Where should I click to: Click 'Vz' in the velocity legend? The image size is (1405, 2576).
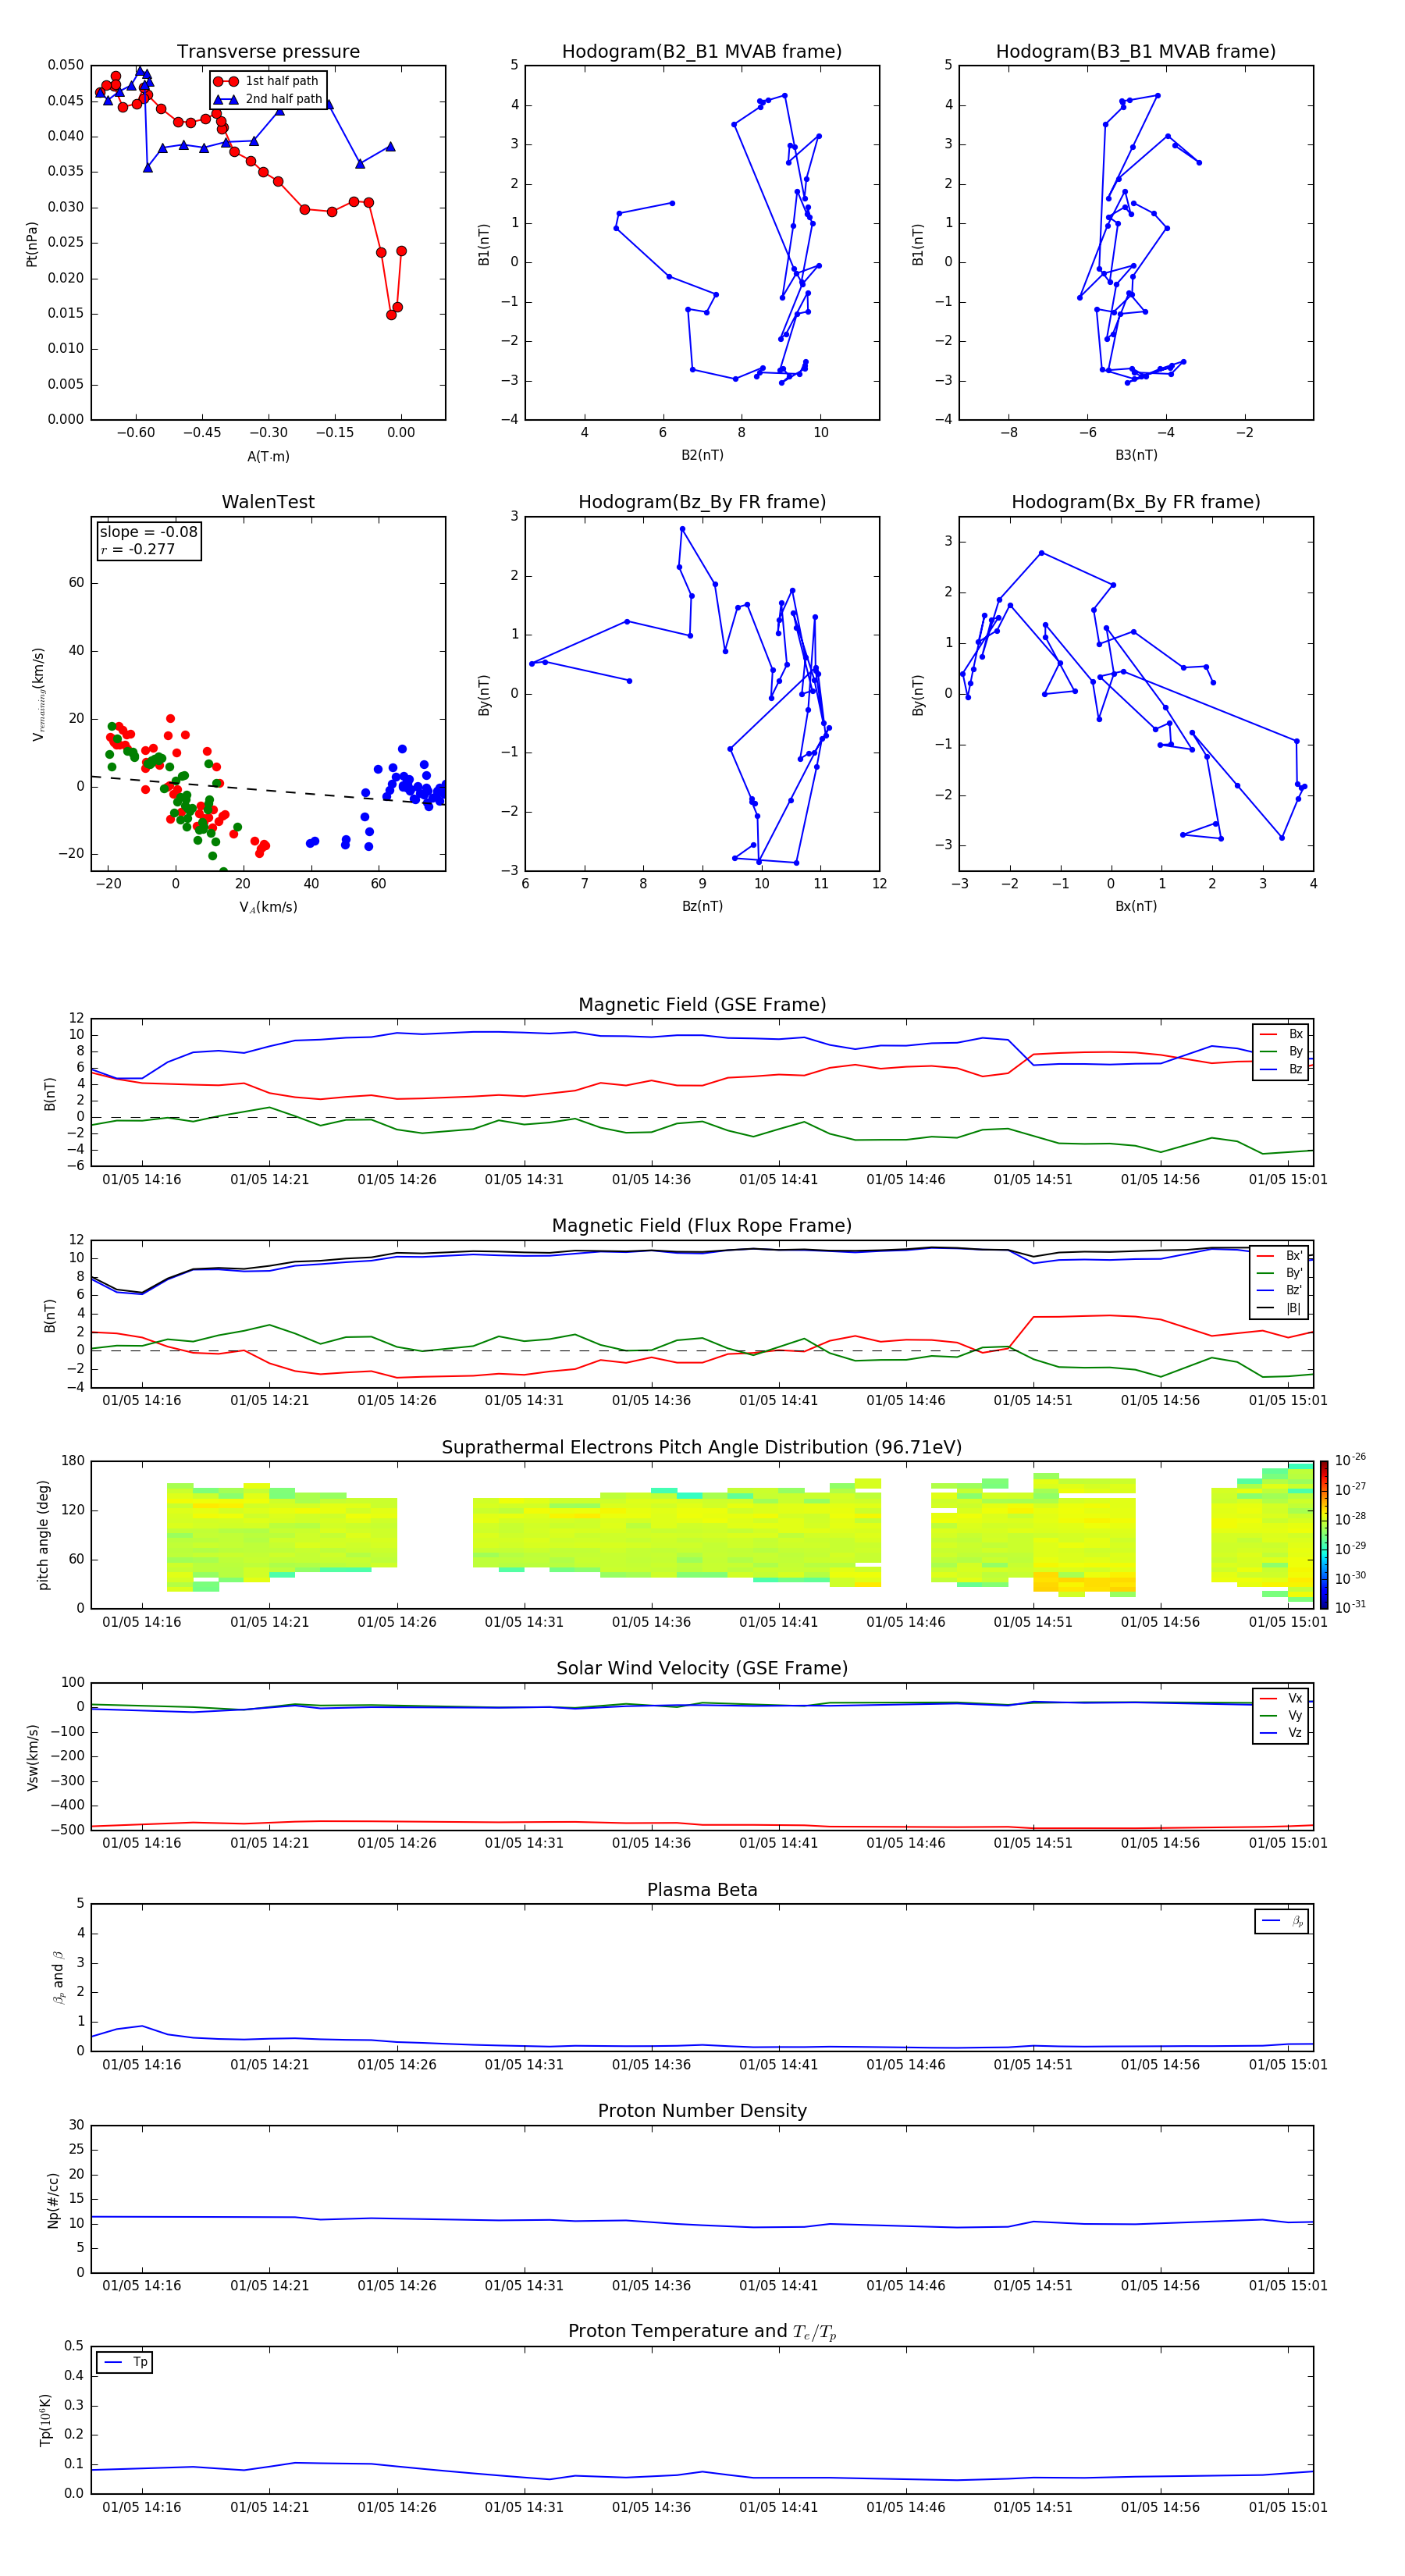(1282, 1733)
